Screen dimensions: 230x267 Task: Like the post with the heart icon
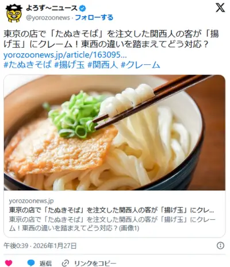coord(9,263)
